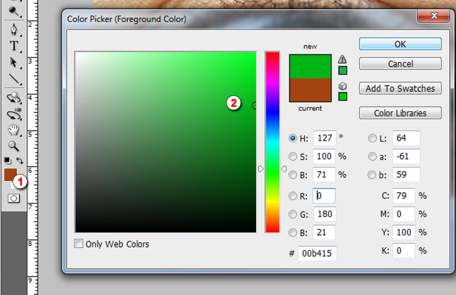Select the Pen tool

point(14,30)
